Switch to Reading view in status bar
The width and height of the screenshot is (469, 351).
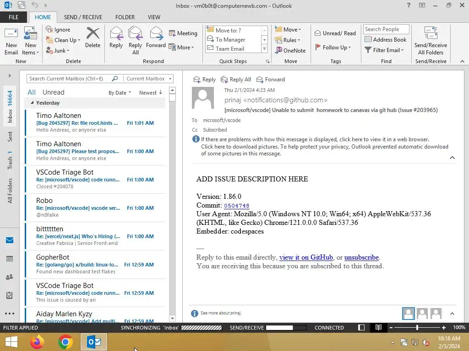click(378, 327)
